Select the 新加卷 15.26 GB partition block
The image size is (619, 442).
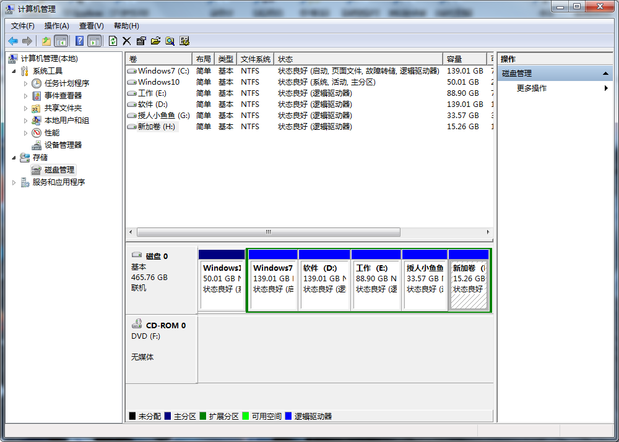[469, 280]
